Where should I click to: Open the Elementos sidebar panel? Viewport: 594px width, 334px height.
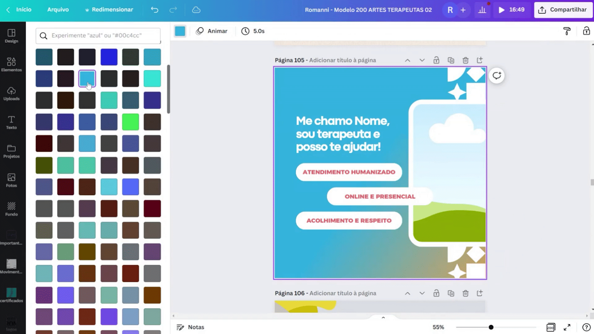coord(11,65)
